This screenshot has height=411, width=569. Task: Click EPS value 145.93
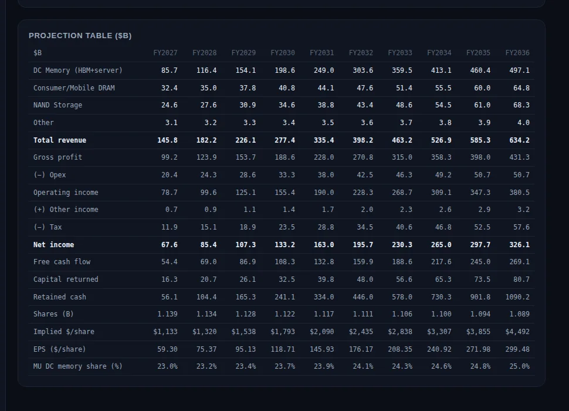[x=322, y=349]
